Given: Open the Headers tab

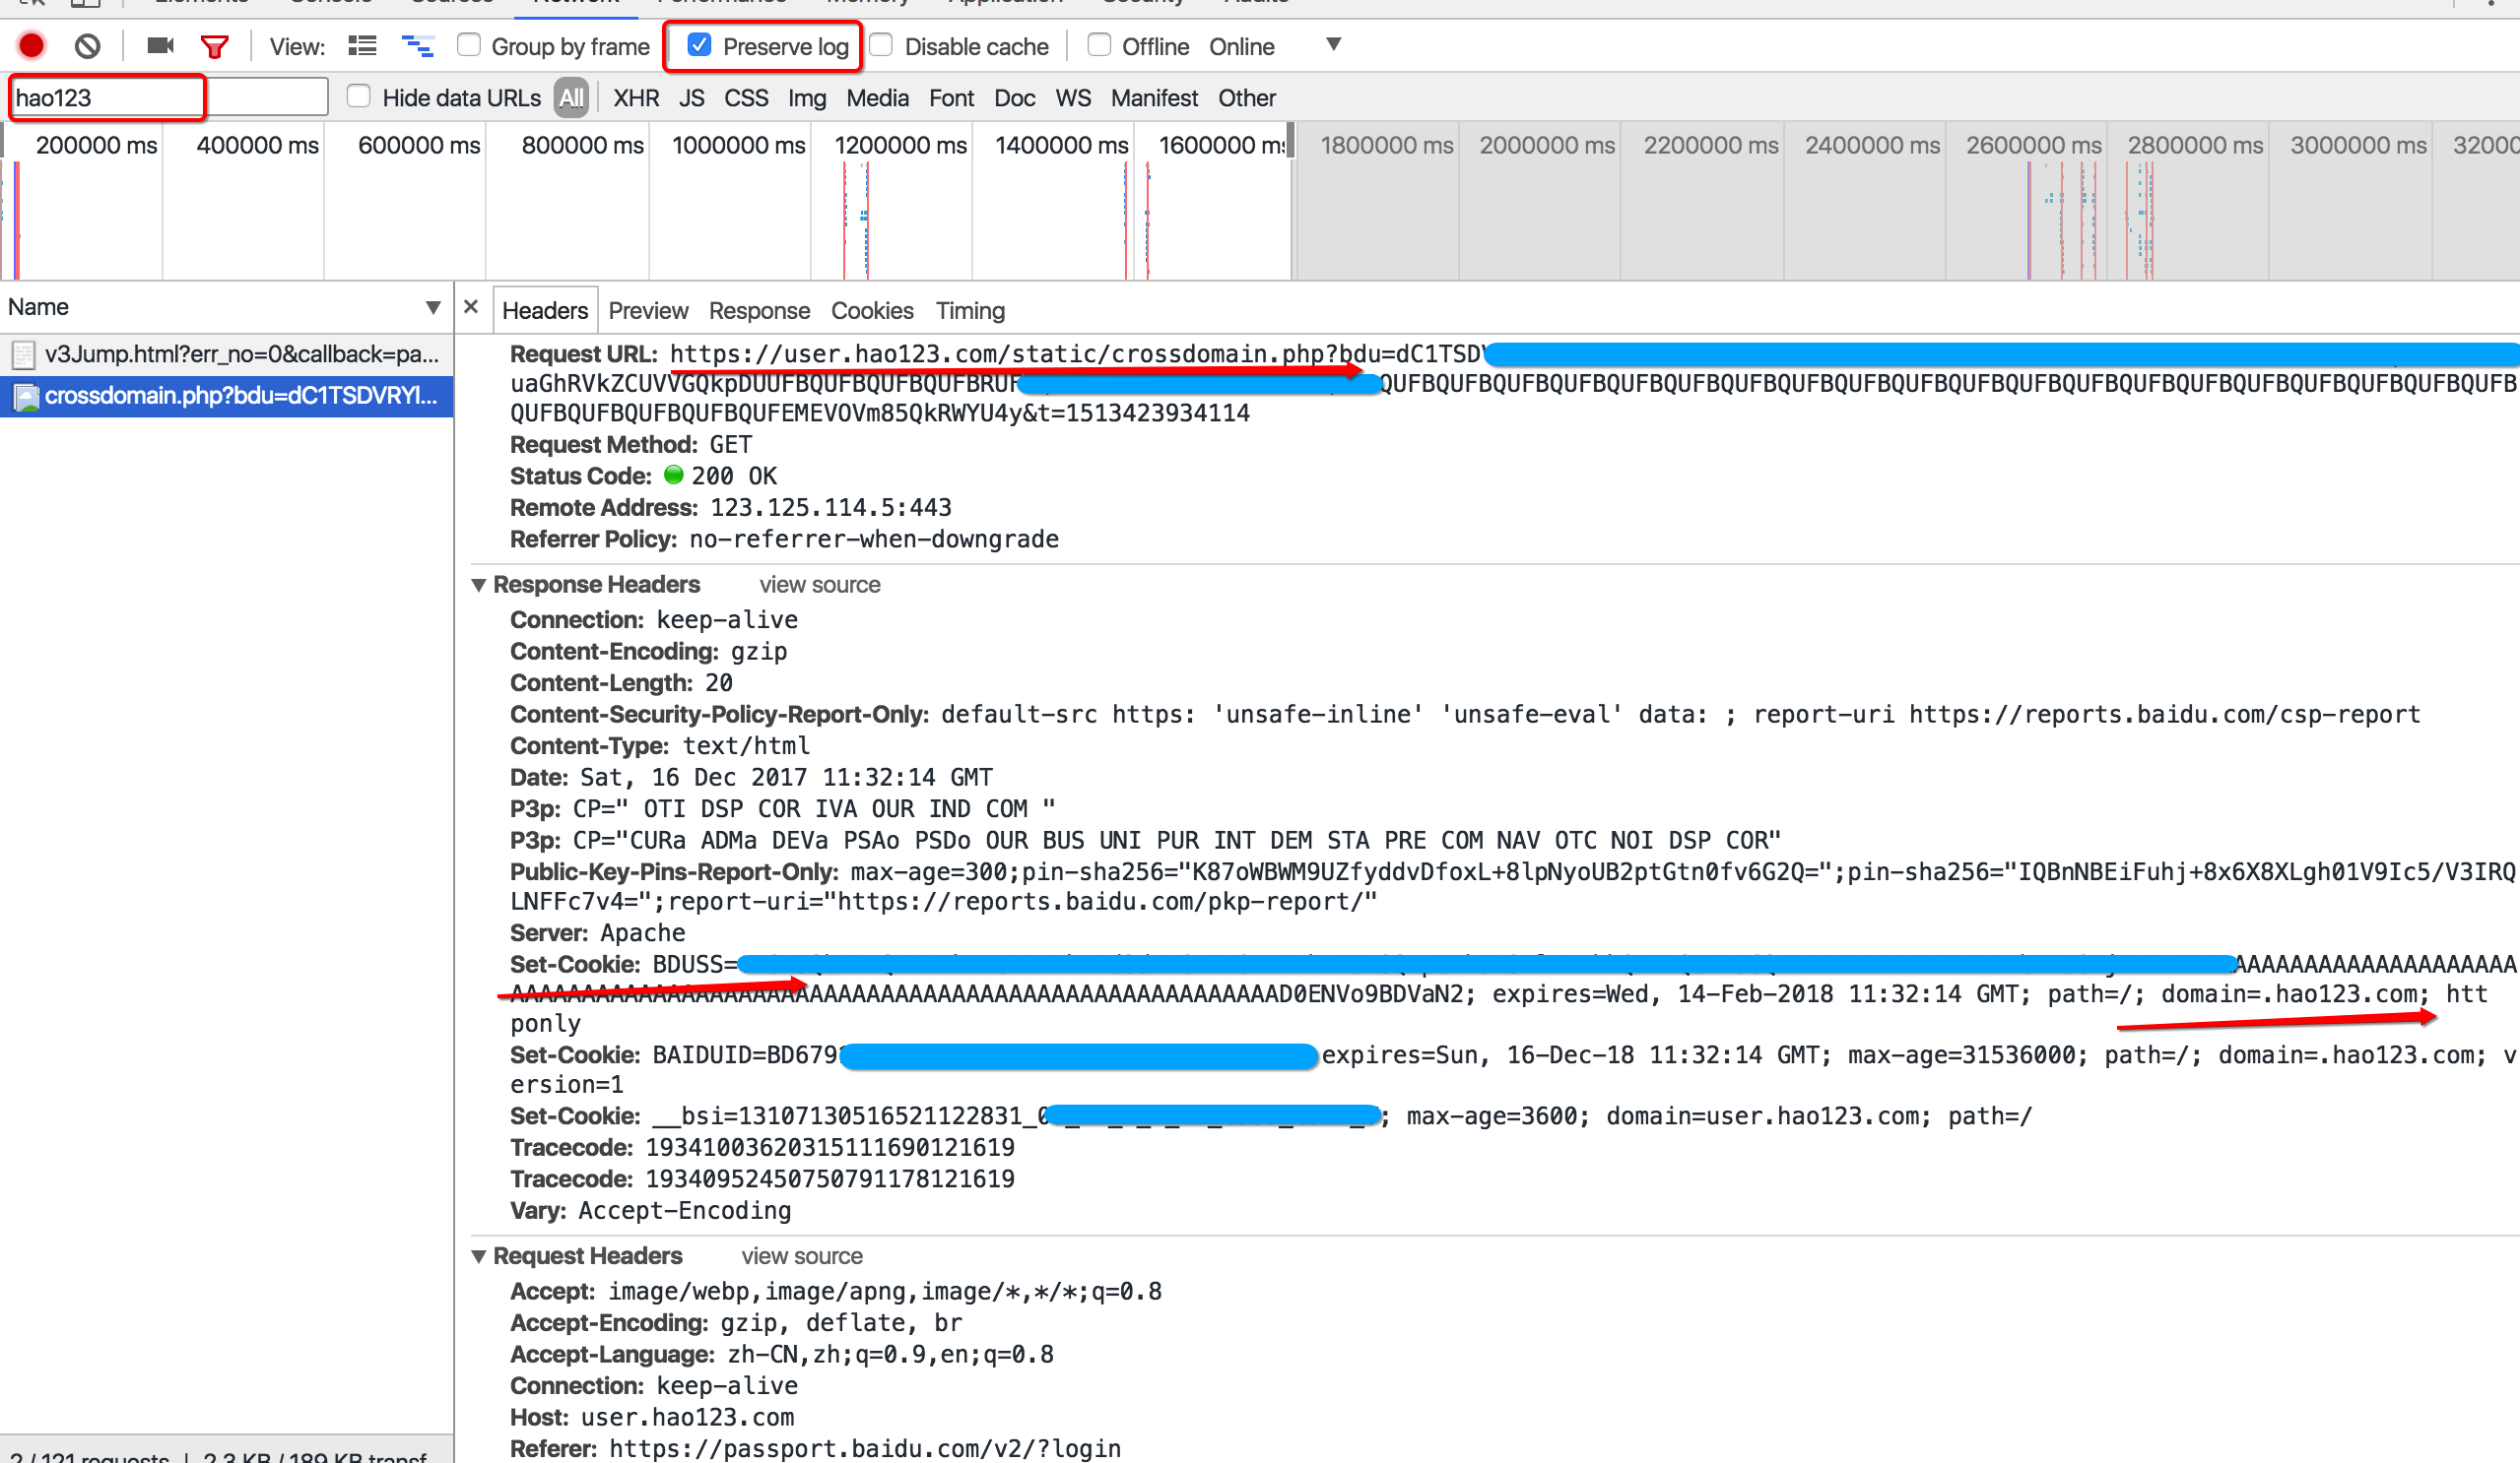Looking at the screenshot, I should pos(545,311).
